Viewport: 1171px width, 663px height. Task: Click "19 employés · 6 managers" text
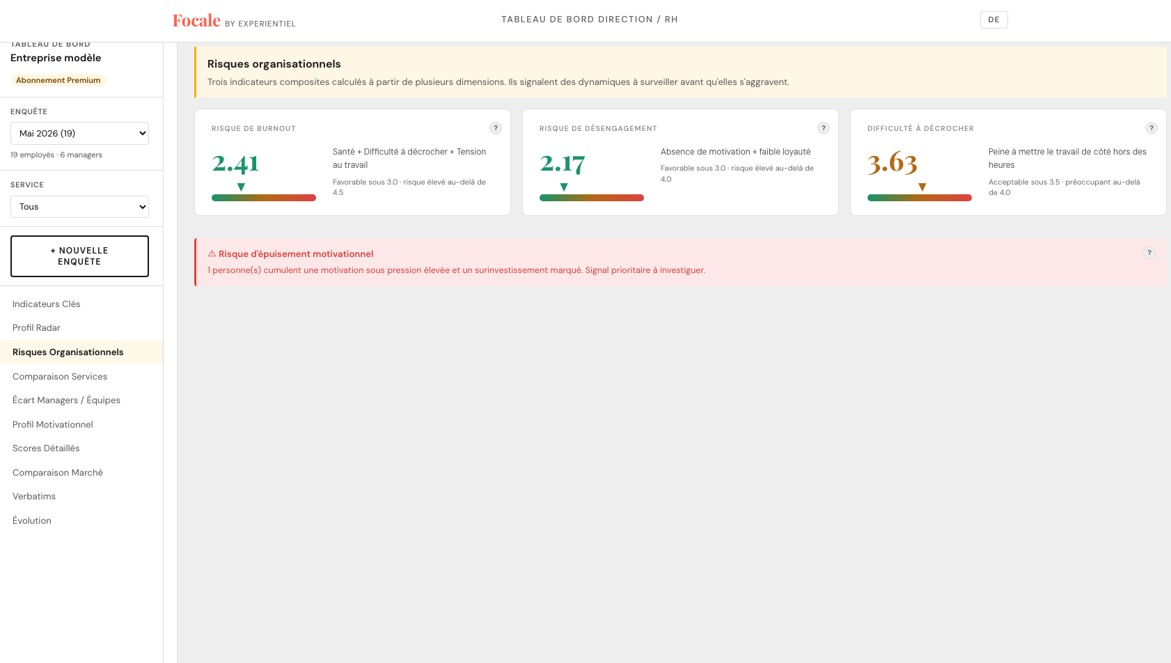56,155
